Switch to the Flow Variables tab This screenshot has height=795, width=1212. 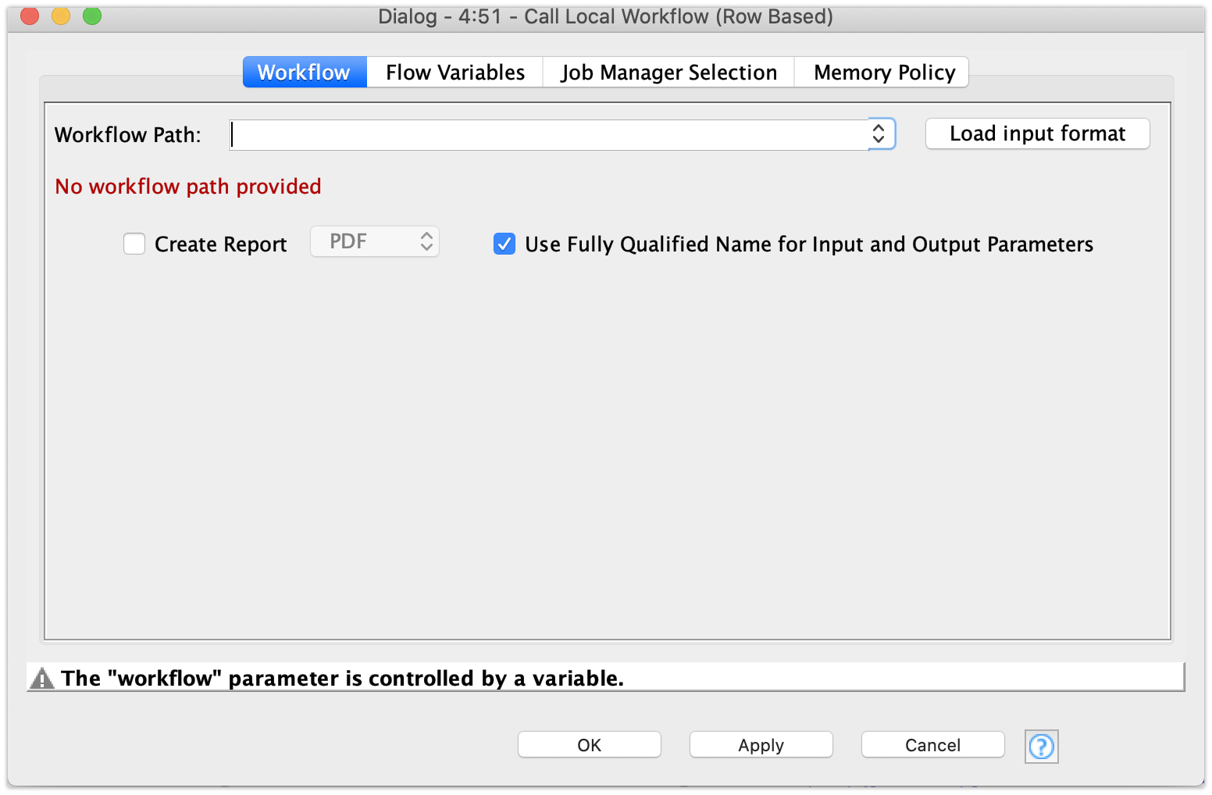454,73
